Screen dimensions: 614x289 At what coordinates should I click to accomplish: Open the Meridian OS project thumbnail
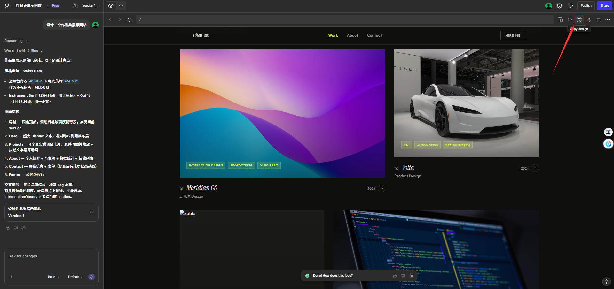pos(282,113)
